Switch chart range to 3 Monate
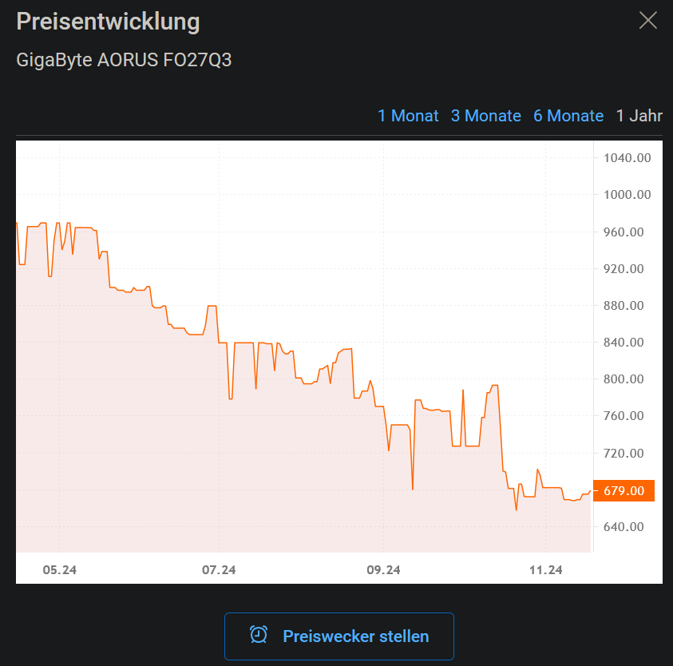 pos(486,116)
